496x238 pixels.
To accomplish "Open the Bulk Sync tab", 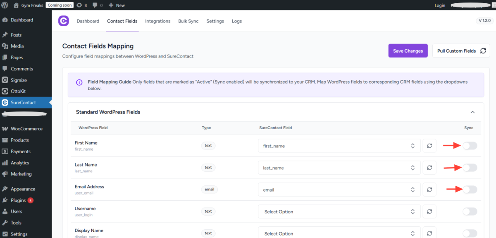I will click(188, 21).
